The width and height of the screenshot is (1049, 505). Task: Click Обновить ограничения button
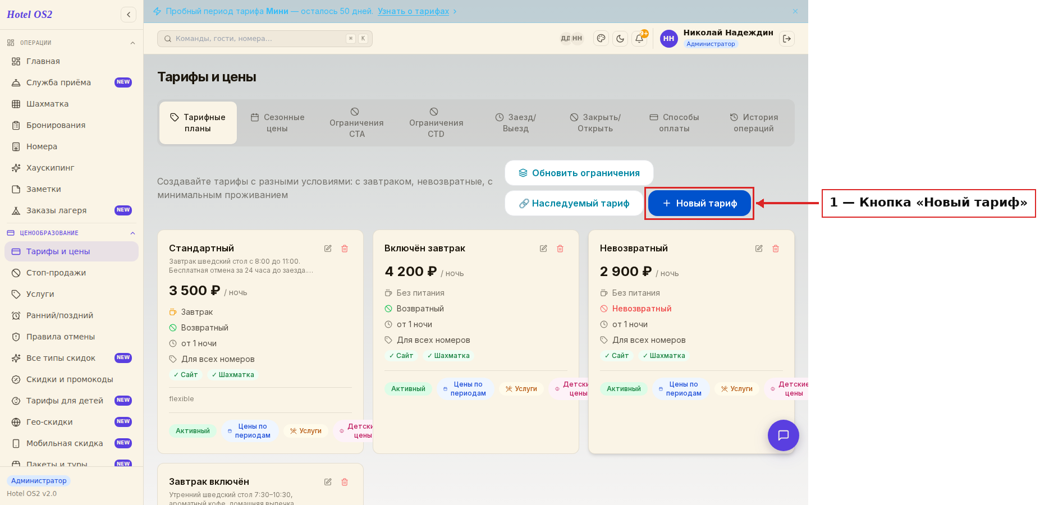tap(579, 173)
